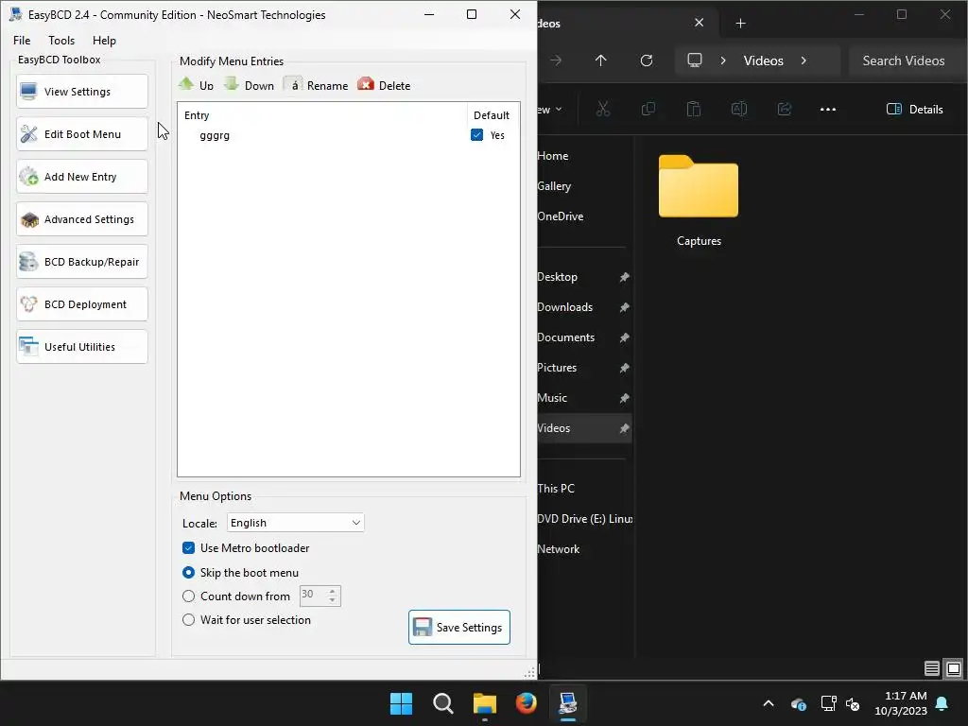
Task: Select Count down from option
Action: (188, 596)
